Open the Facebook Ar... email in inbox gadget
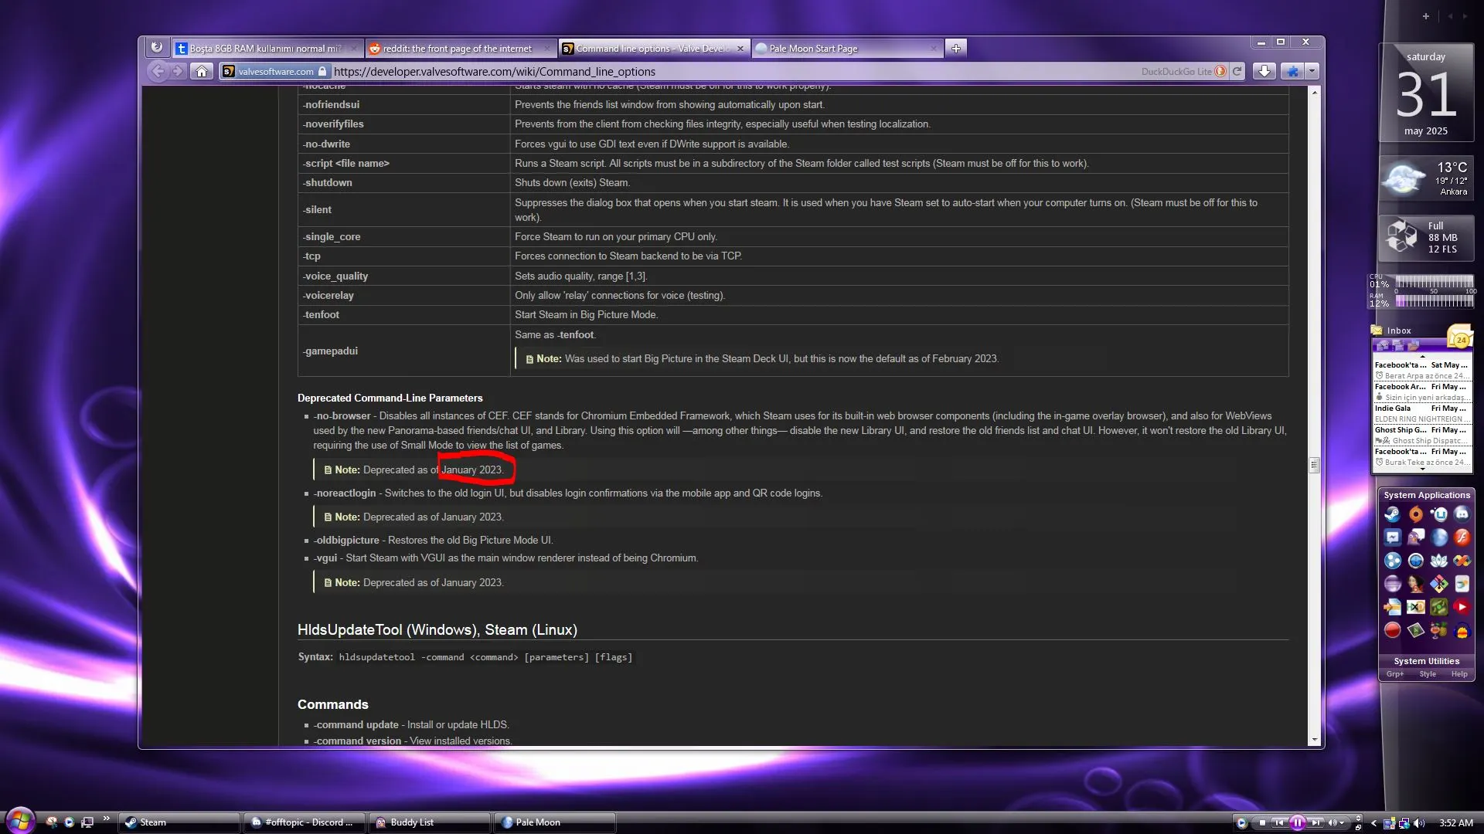The width and height of the screenshot is (1484, 834). (1421, 392)
